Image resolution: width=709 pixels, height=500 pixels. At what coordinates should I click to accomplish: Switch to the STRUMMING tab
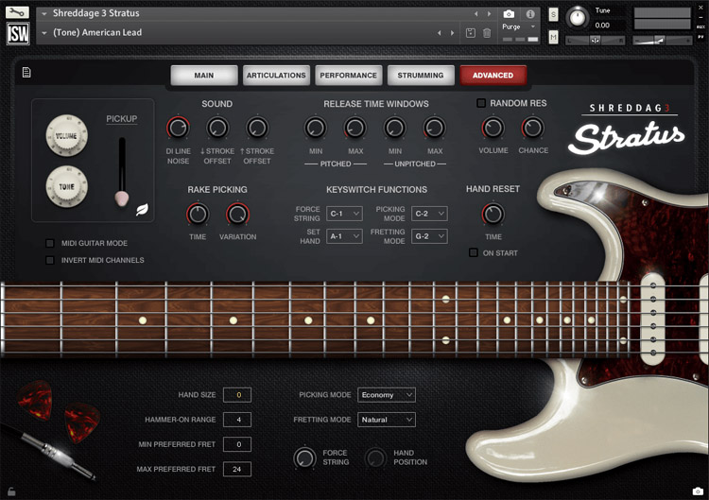pyautogui.click(x=421, y=75)
